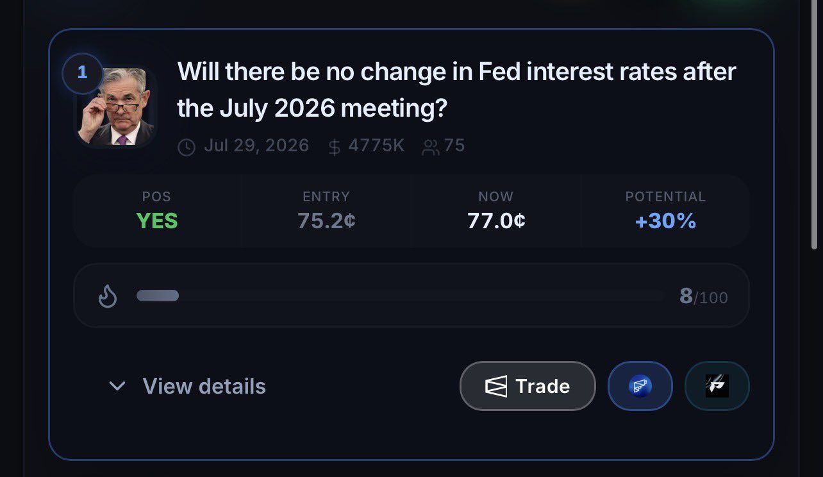Click the traders people icon near 75
Viewport: 823px width, 477px height.
430,147
